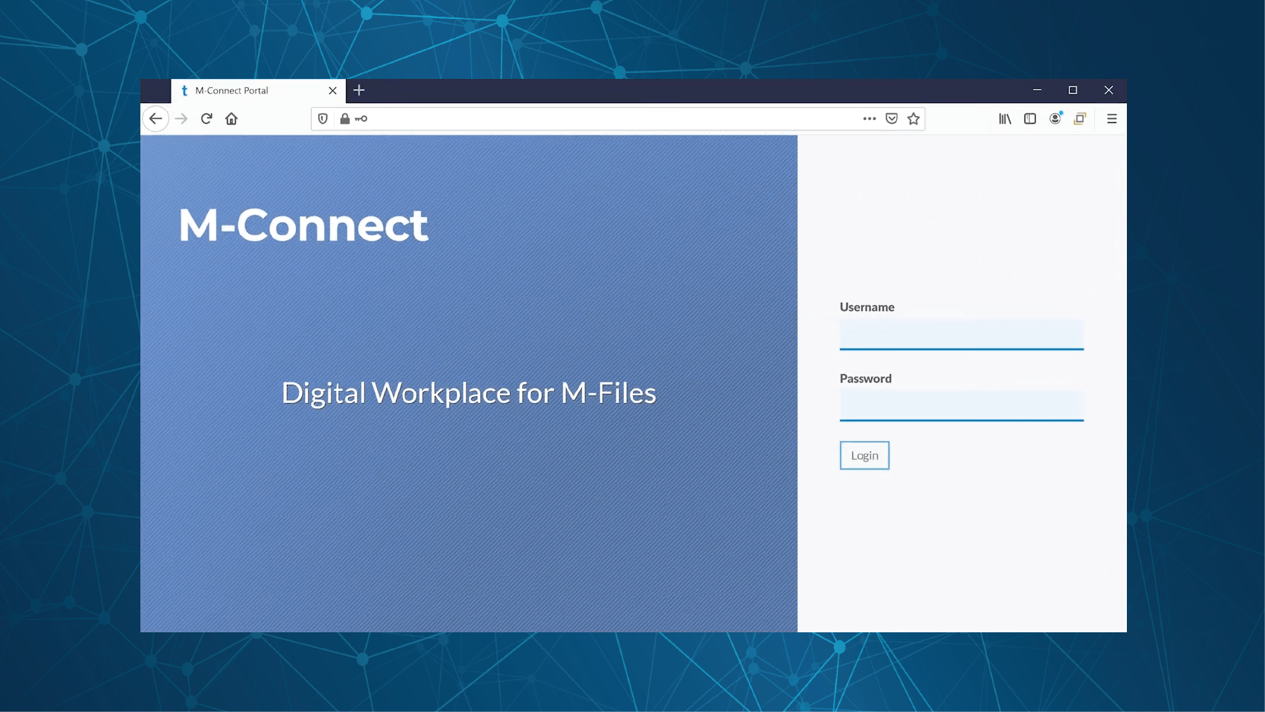View site security via padlock icon
This screenshot has height=712, width=1265.
pyautogui.click(x=345, y=118)
